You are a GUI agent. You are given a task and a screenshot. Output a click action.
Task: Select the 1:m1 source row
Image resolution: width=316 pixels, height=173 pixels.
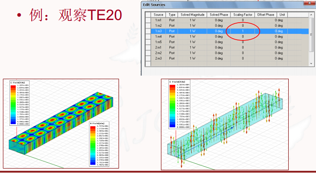227,20
